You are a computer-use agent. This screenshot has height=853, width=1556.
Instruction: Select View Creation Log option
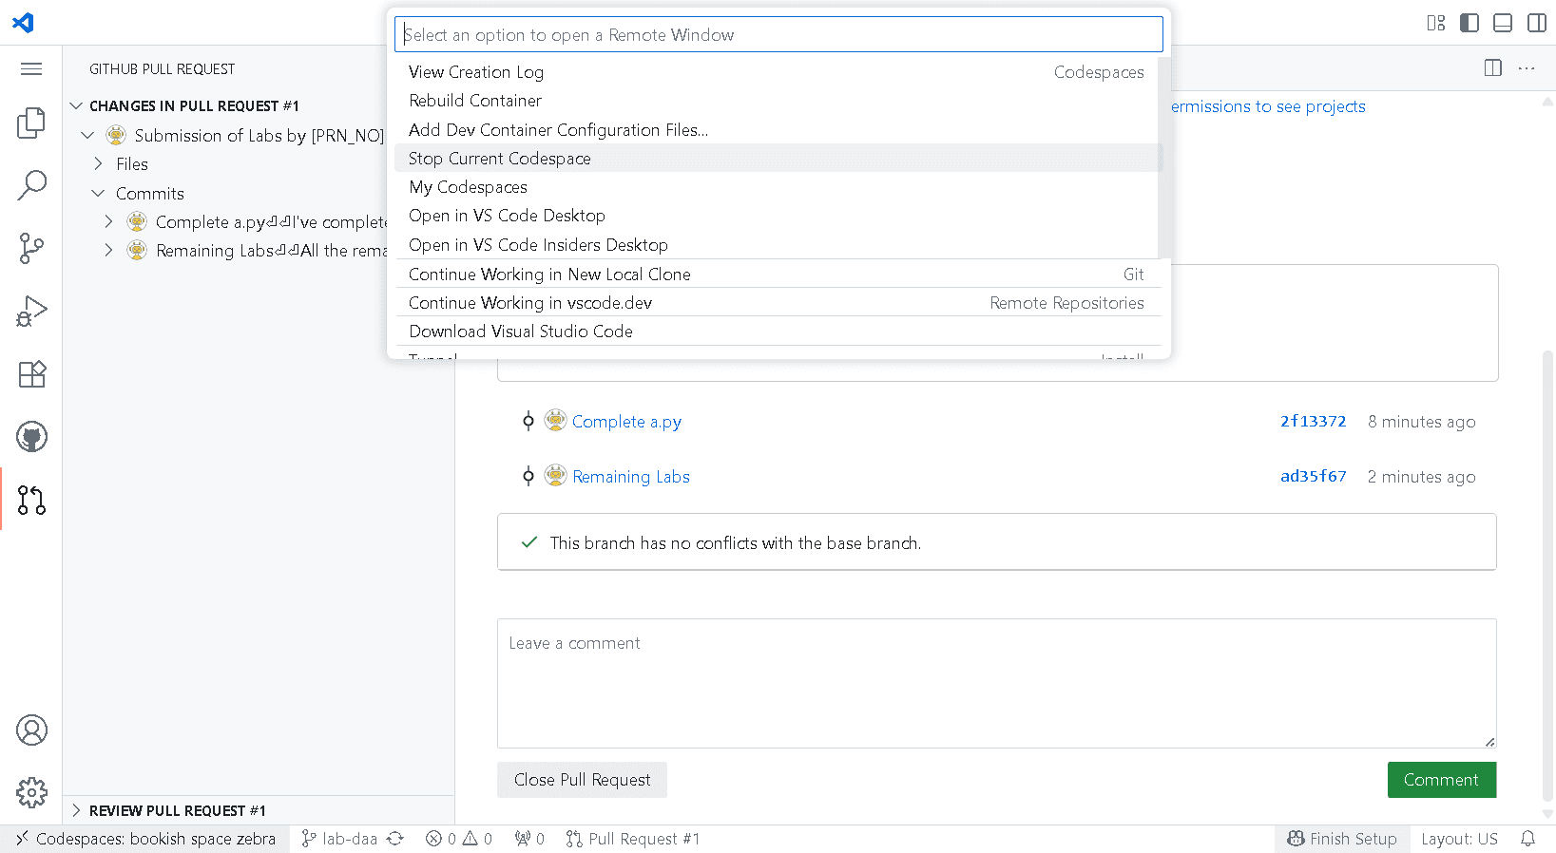pos(777,72)
